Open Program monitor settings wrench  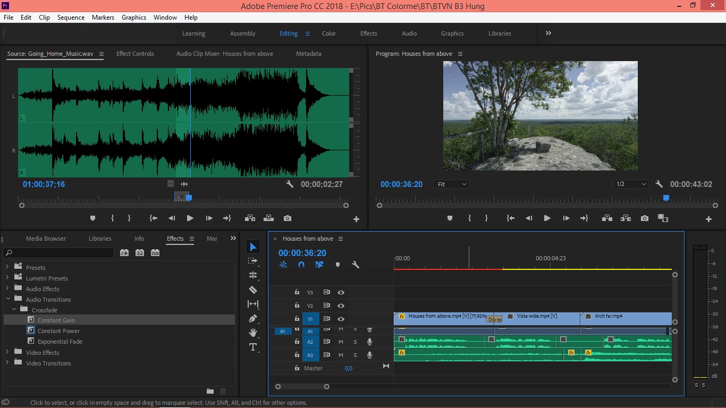click(659, 184)
